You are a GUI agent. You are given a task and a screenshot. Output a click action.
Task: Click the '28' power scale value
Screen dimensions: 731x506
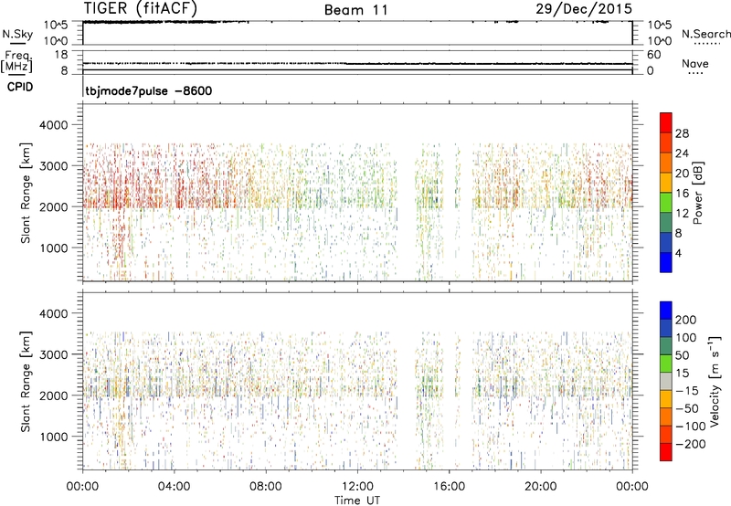682,133
